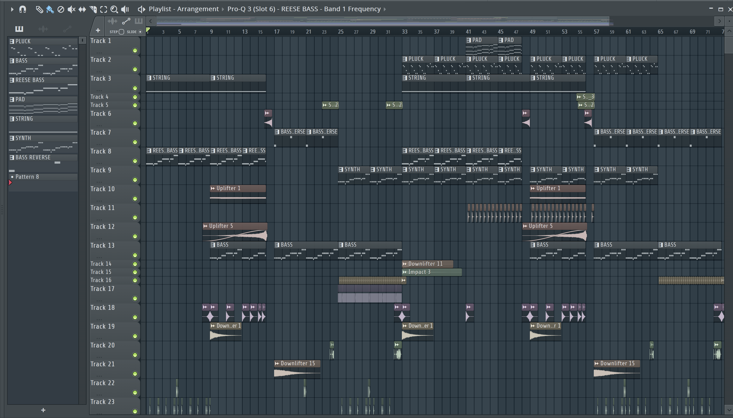The width and height of the screenshot is (733, 418).
Task: Show automation clips in the picker panel
Action: [x=67, y=29]
